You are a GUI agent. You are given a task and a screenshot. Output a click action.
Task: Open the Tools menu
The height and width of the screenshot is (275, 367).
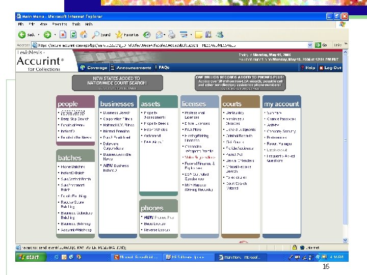coord(76,24)
